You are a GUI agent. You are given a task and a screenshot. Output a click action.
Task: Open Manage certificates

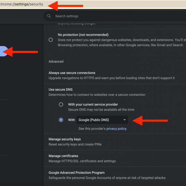pos(115,158)
